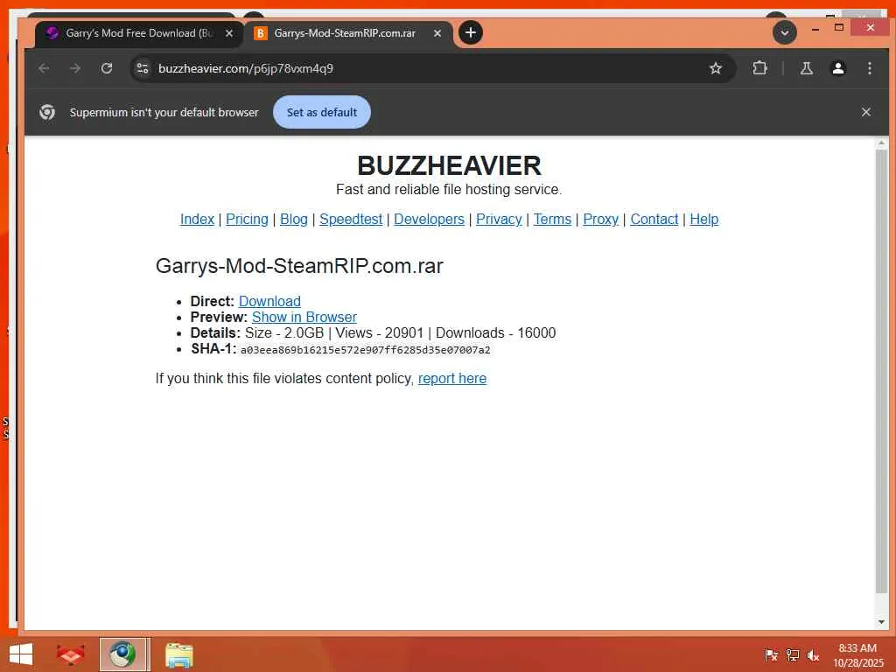896x672 pixels.
Task: Click the report here link
Action: [x=452, y=378]
